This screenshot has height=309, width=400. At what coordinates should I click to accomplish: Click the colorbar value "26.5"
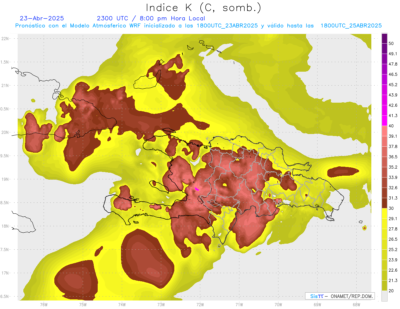tap(393, 239)
